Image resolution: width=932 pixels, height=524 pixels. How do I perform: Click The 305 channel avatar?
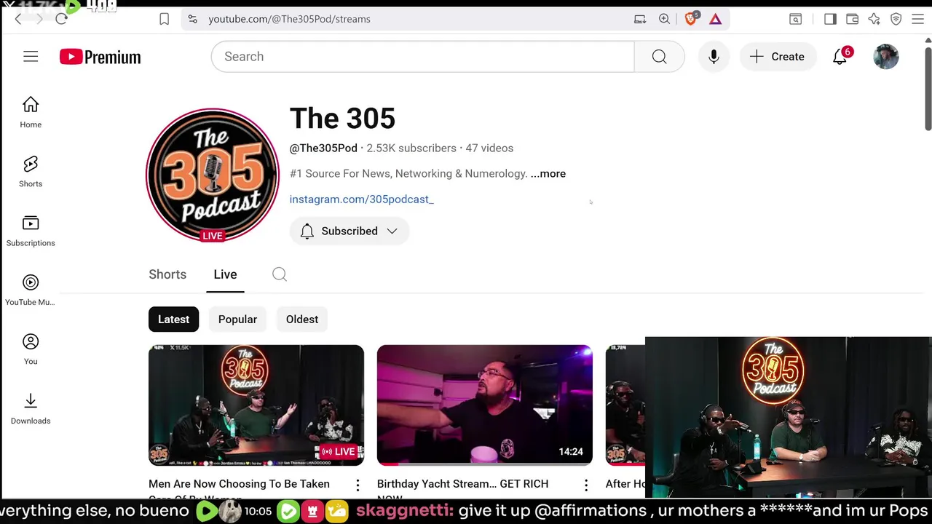click(213, 175)
